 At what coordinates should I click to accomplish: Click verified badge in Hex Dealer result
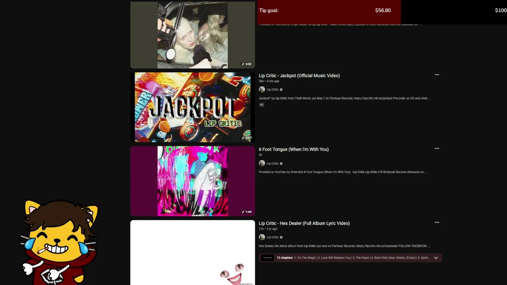281,237
